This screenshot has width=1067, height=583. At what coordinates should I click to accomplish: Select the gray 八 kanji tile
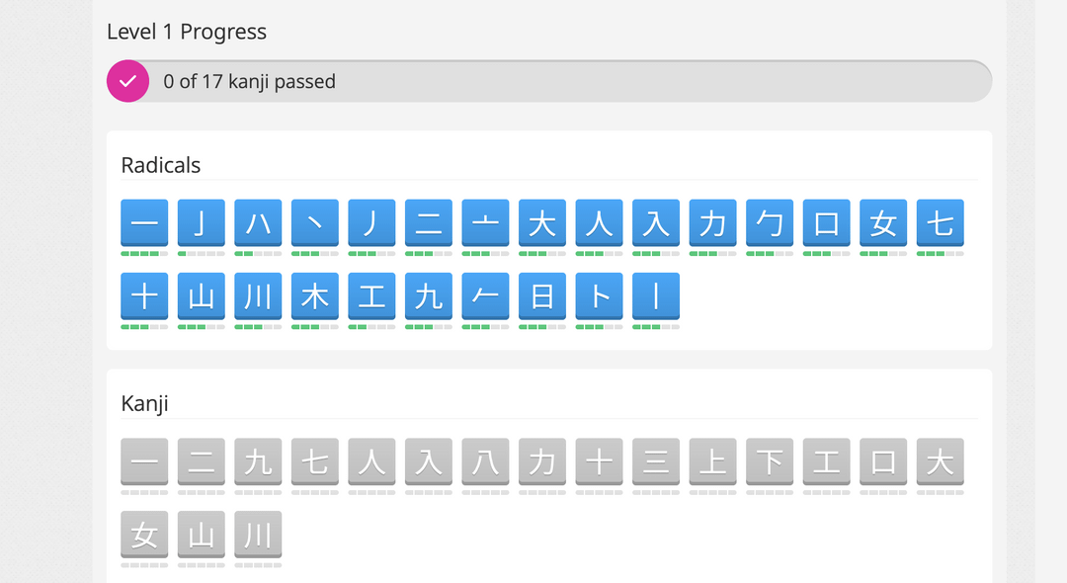click(485, 461)
